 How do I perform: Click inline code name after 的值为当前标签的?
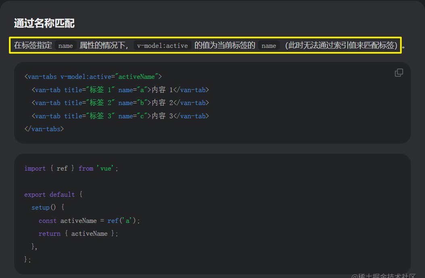pyautogui.click(x=269, y=45)
